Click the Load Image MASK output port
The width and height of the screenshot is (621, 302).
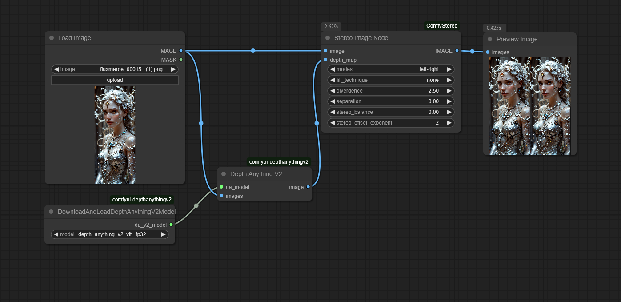181,60
